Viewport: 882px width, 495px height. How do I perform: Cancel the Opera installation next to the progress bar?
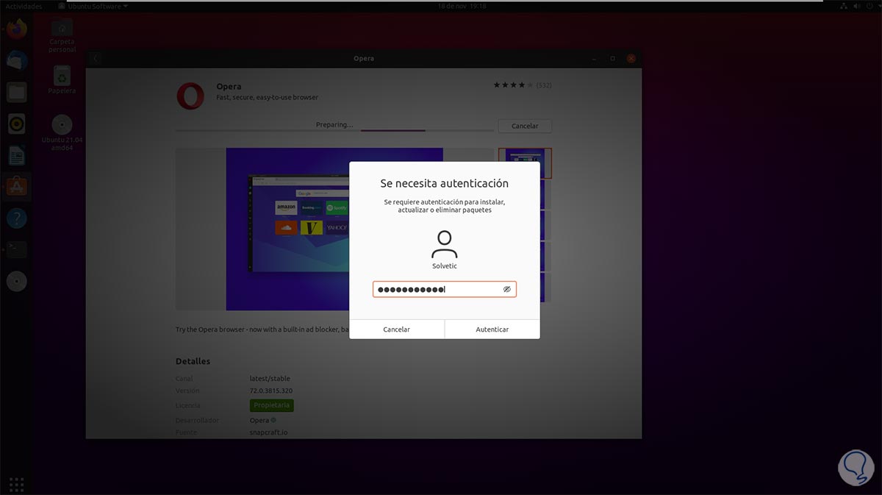[x=525, y=126]
